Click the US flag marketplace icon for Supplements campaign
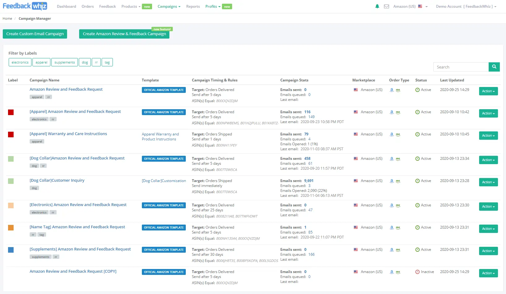Image resolution: width=506 pixels, height=294 pixels. tap(356, 250)
